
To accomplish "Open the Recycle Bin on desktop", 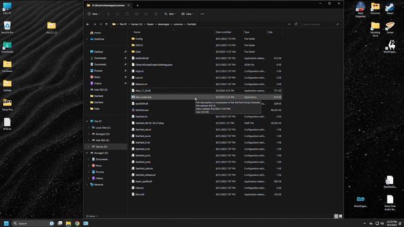I will [7, 27].
